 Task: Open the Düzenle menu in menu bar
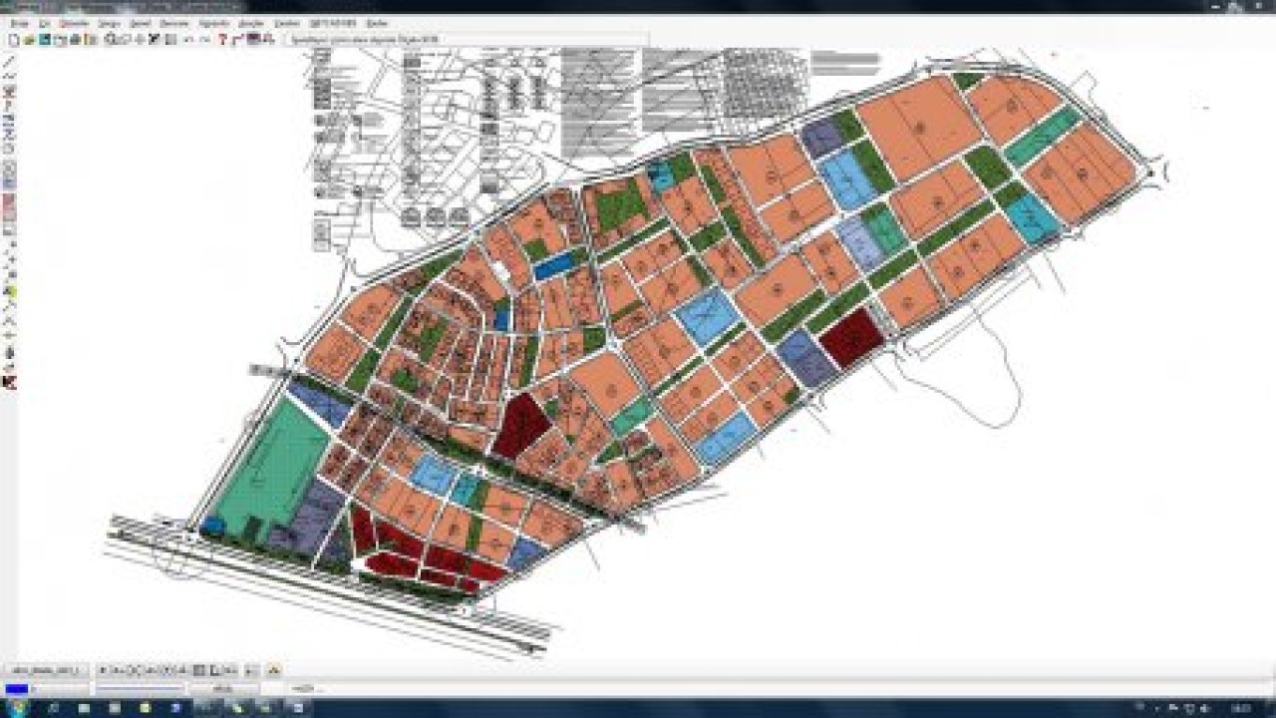(75, 23)
